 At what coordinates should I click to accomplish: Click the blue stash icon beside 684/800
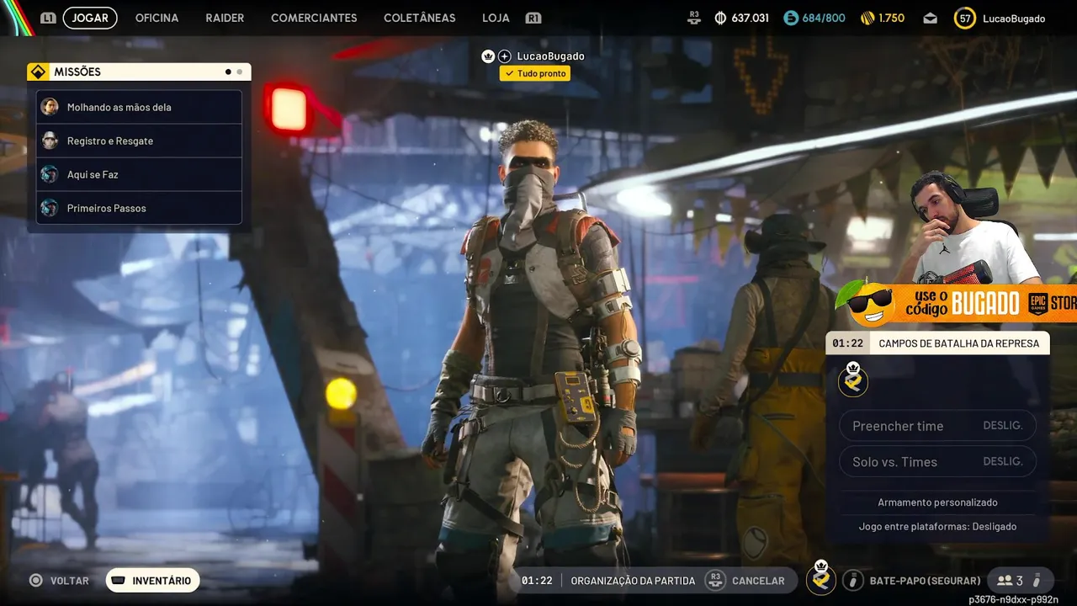[790, 18]
